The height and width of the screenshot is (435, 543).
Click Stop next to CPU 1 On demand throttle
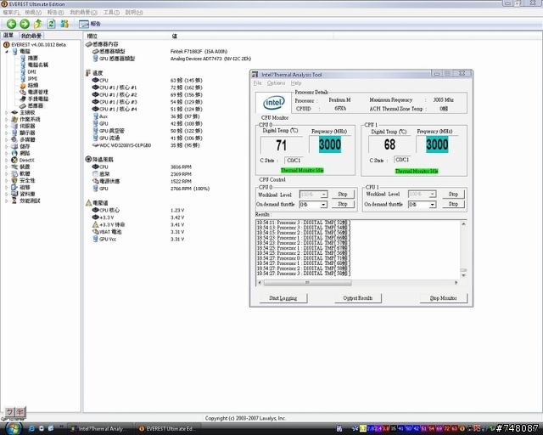[453, 204]
